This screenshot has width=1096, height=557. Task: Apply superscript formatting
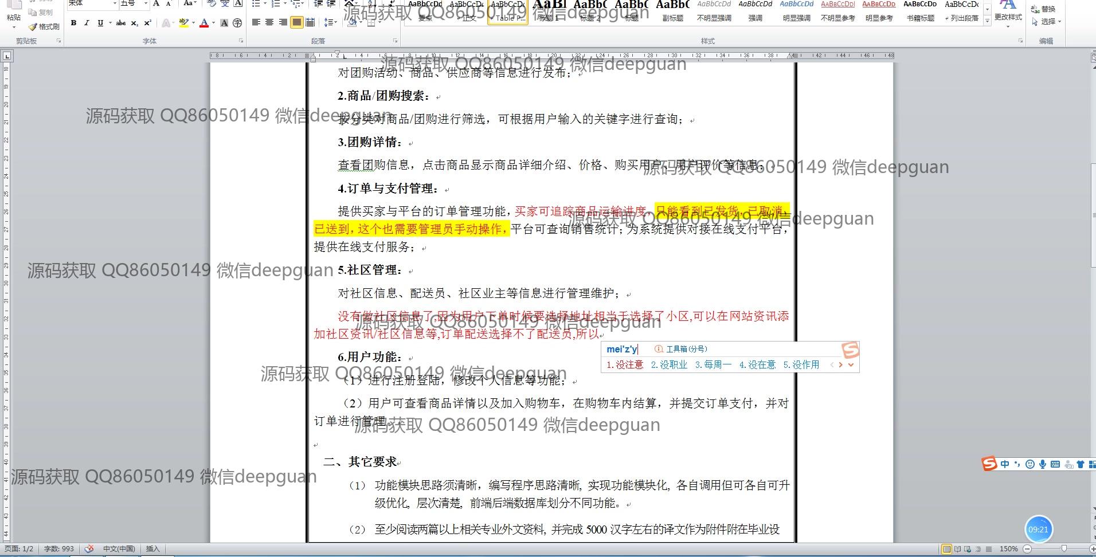[147, 23]
